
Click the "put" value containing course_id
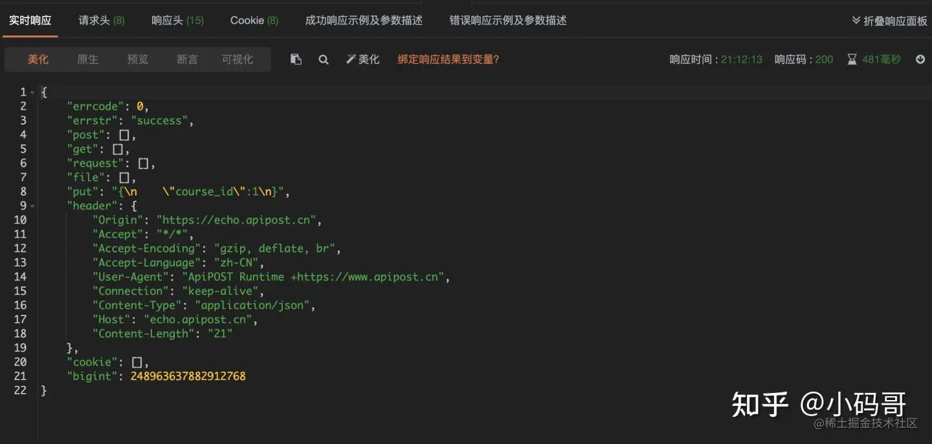(x=198, y=192)
